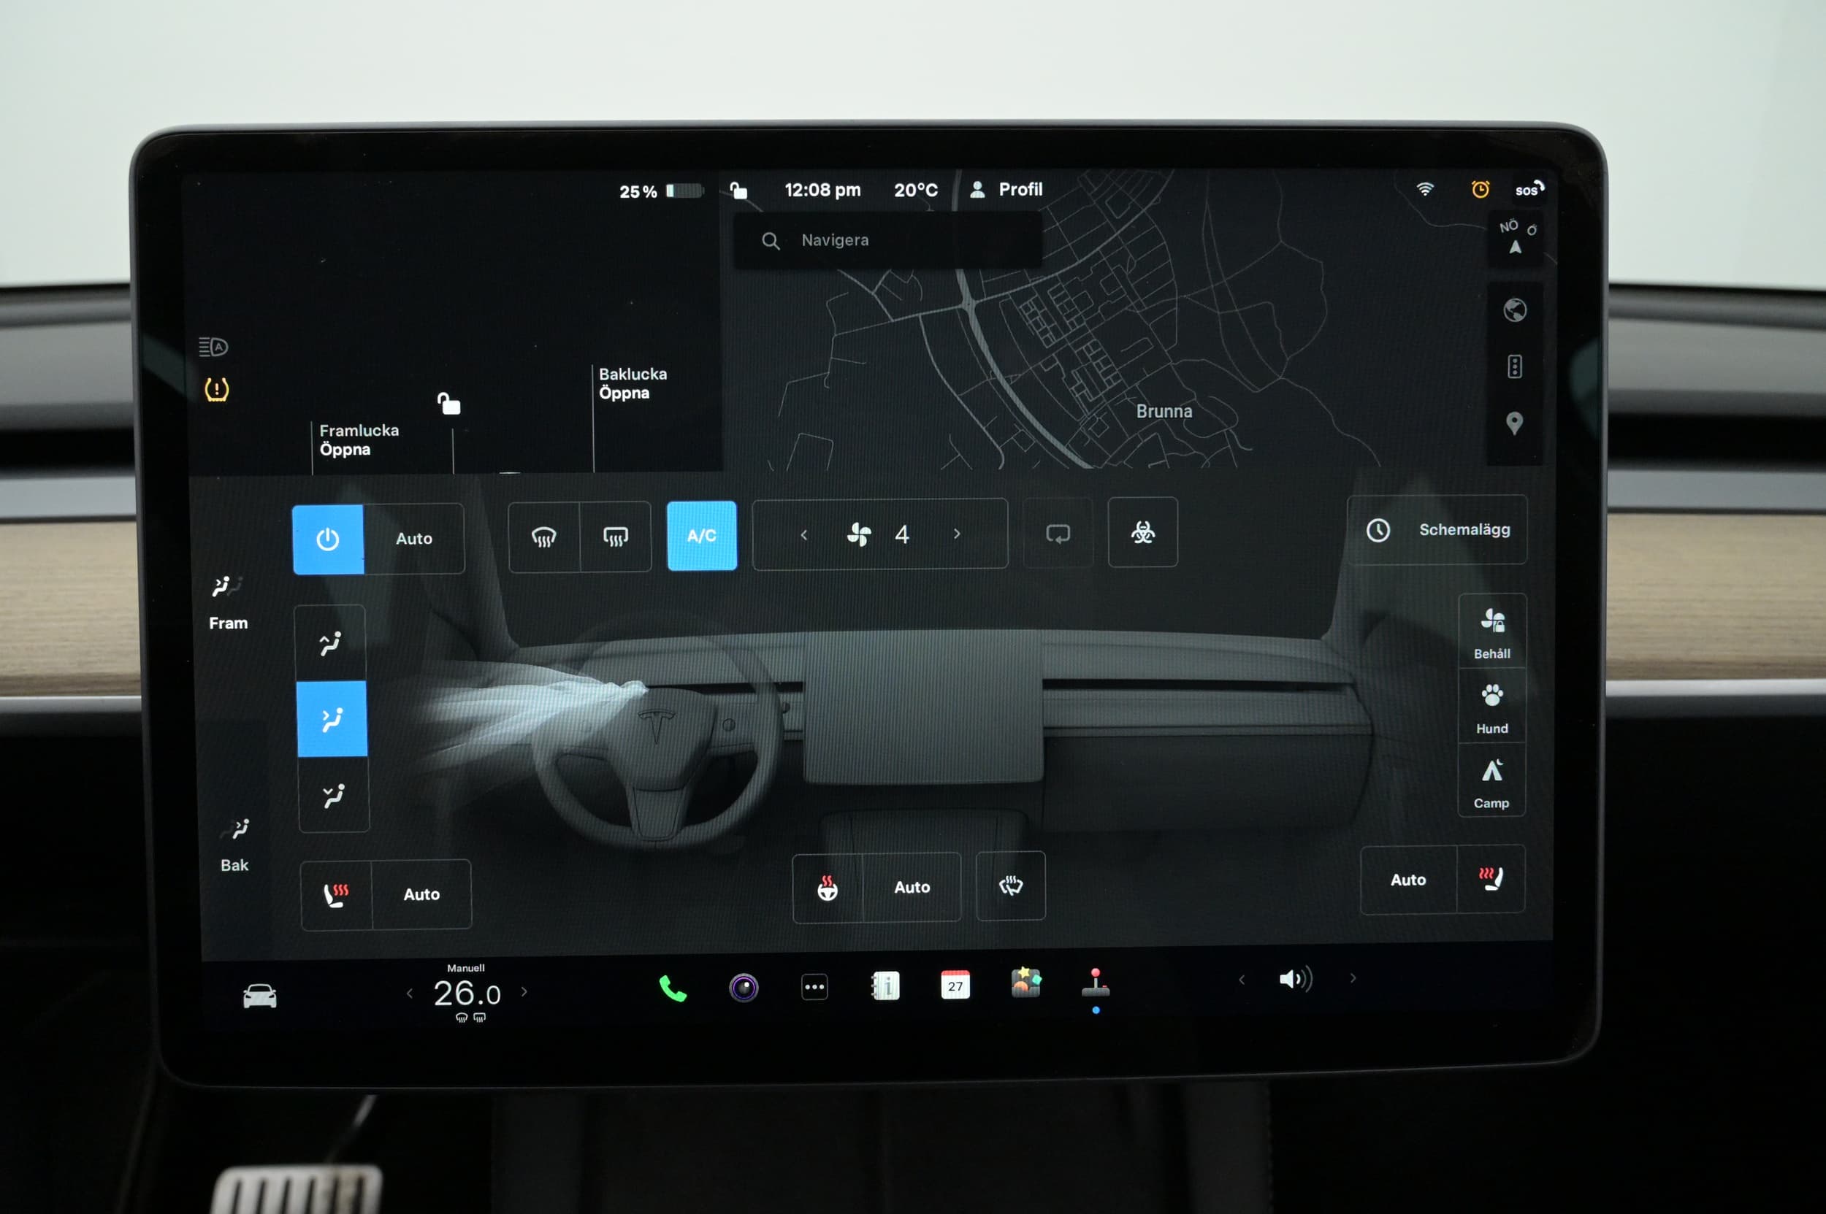The image size is (1826, 1214).
Task: Toggle rear window defrost
Action: (x=615, y=536)
